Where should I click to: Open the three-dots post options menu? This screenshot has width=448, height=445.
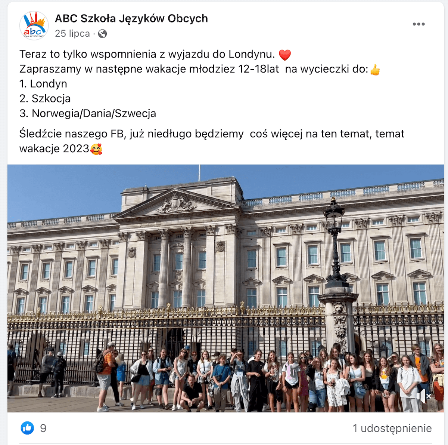pos(419,24)
